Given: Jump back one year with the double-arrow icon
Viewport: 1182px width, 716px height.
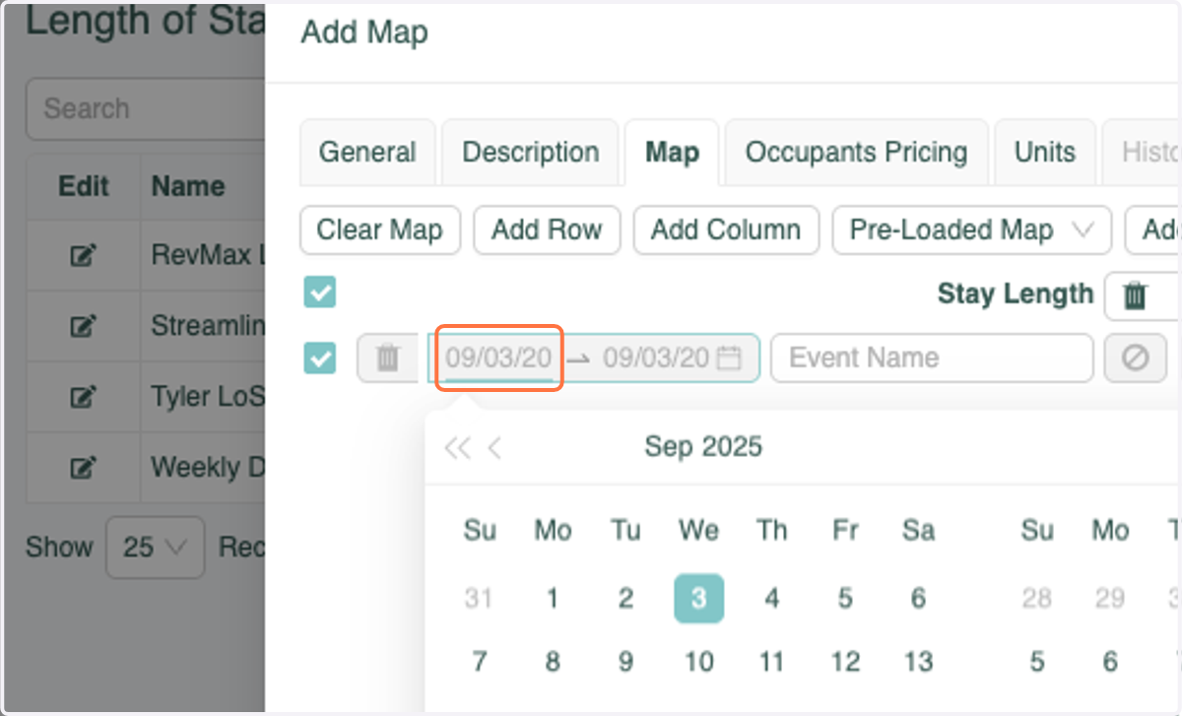Looking at the screenshot, I should 457,448.
